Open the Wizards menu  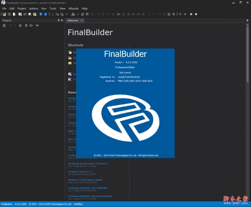73,9
